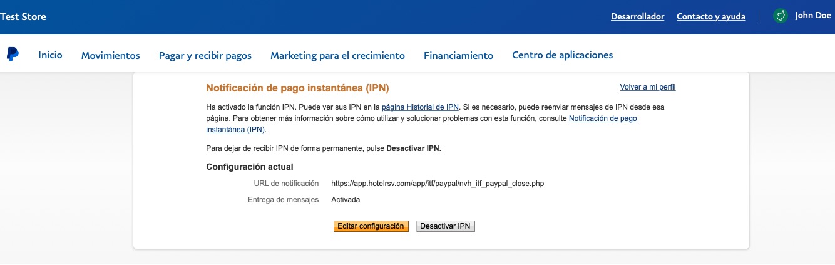The height and width of the screenshot is (265, 835).
Task: Go to Centro de aplicaciones
Action: coord(562,55)
